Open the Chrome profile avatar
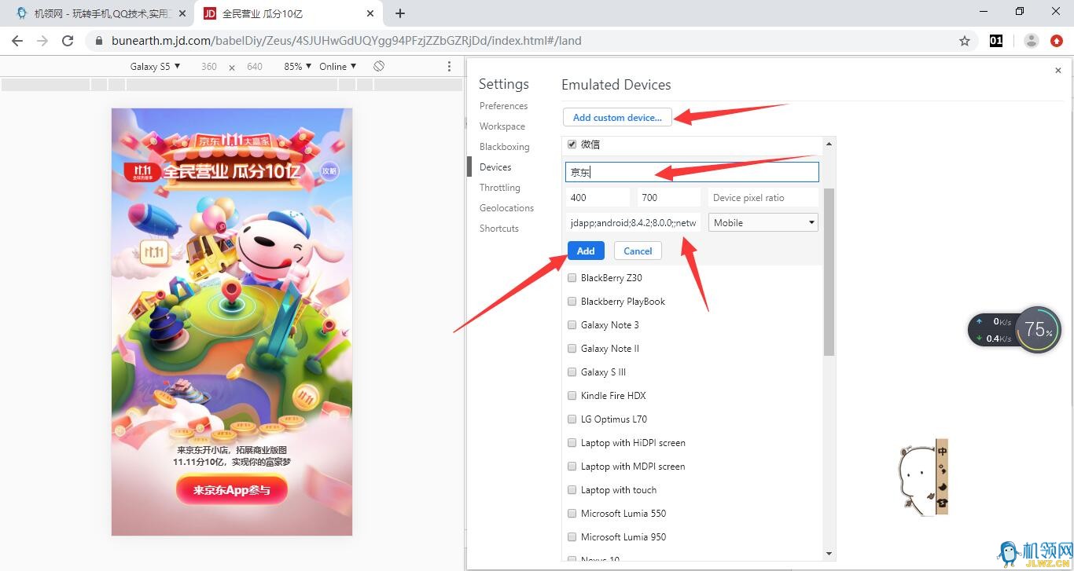 1032,41
